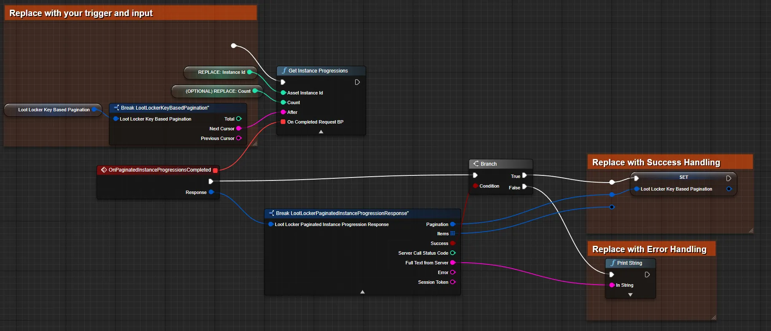Click the Replace with Success Handling comment header
This screenshot has height=331, width=771.
click(670, 162)
